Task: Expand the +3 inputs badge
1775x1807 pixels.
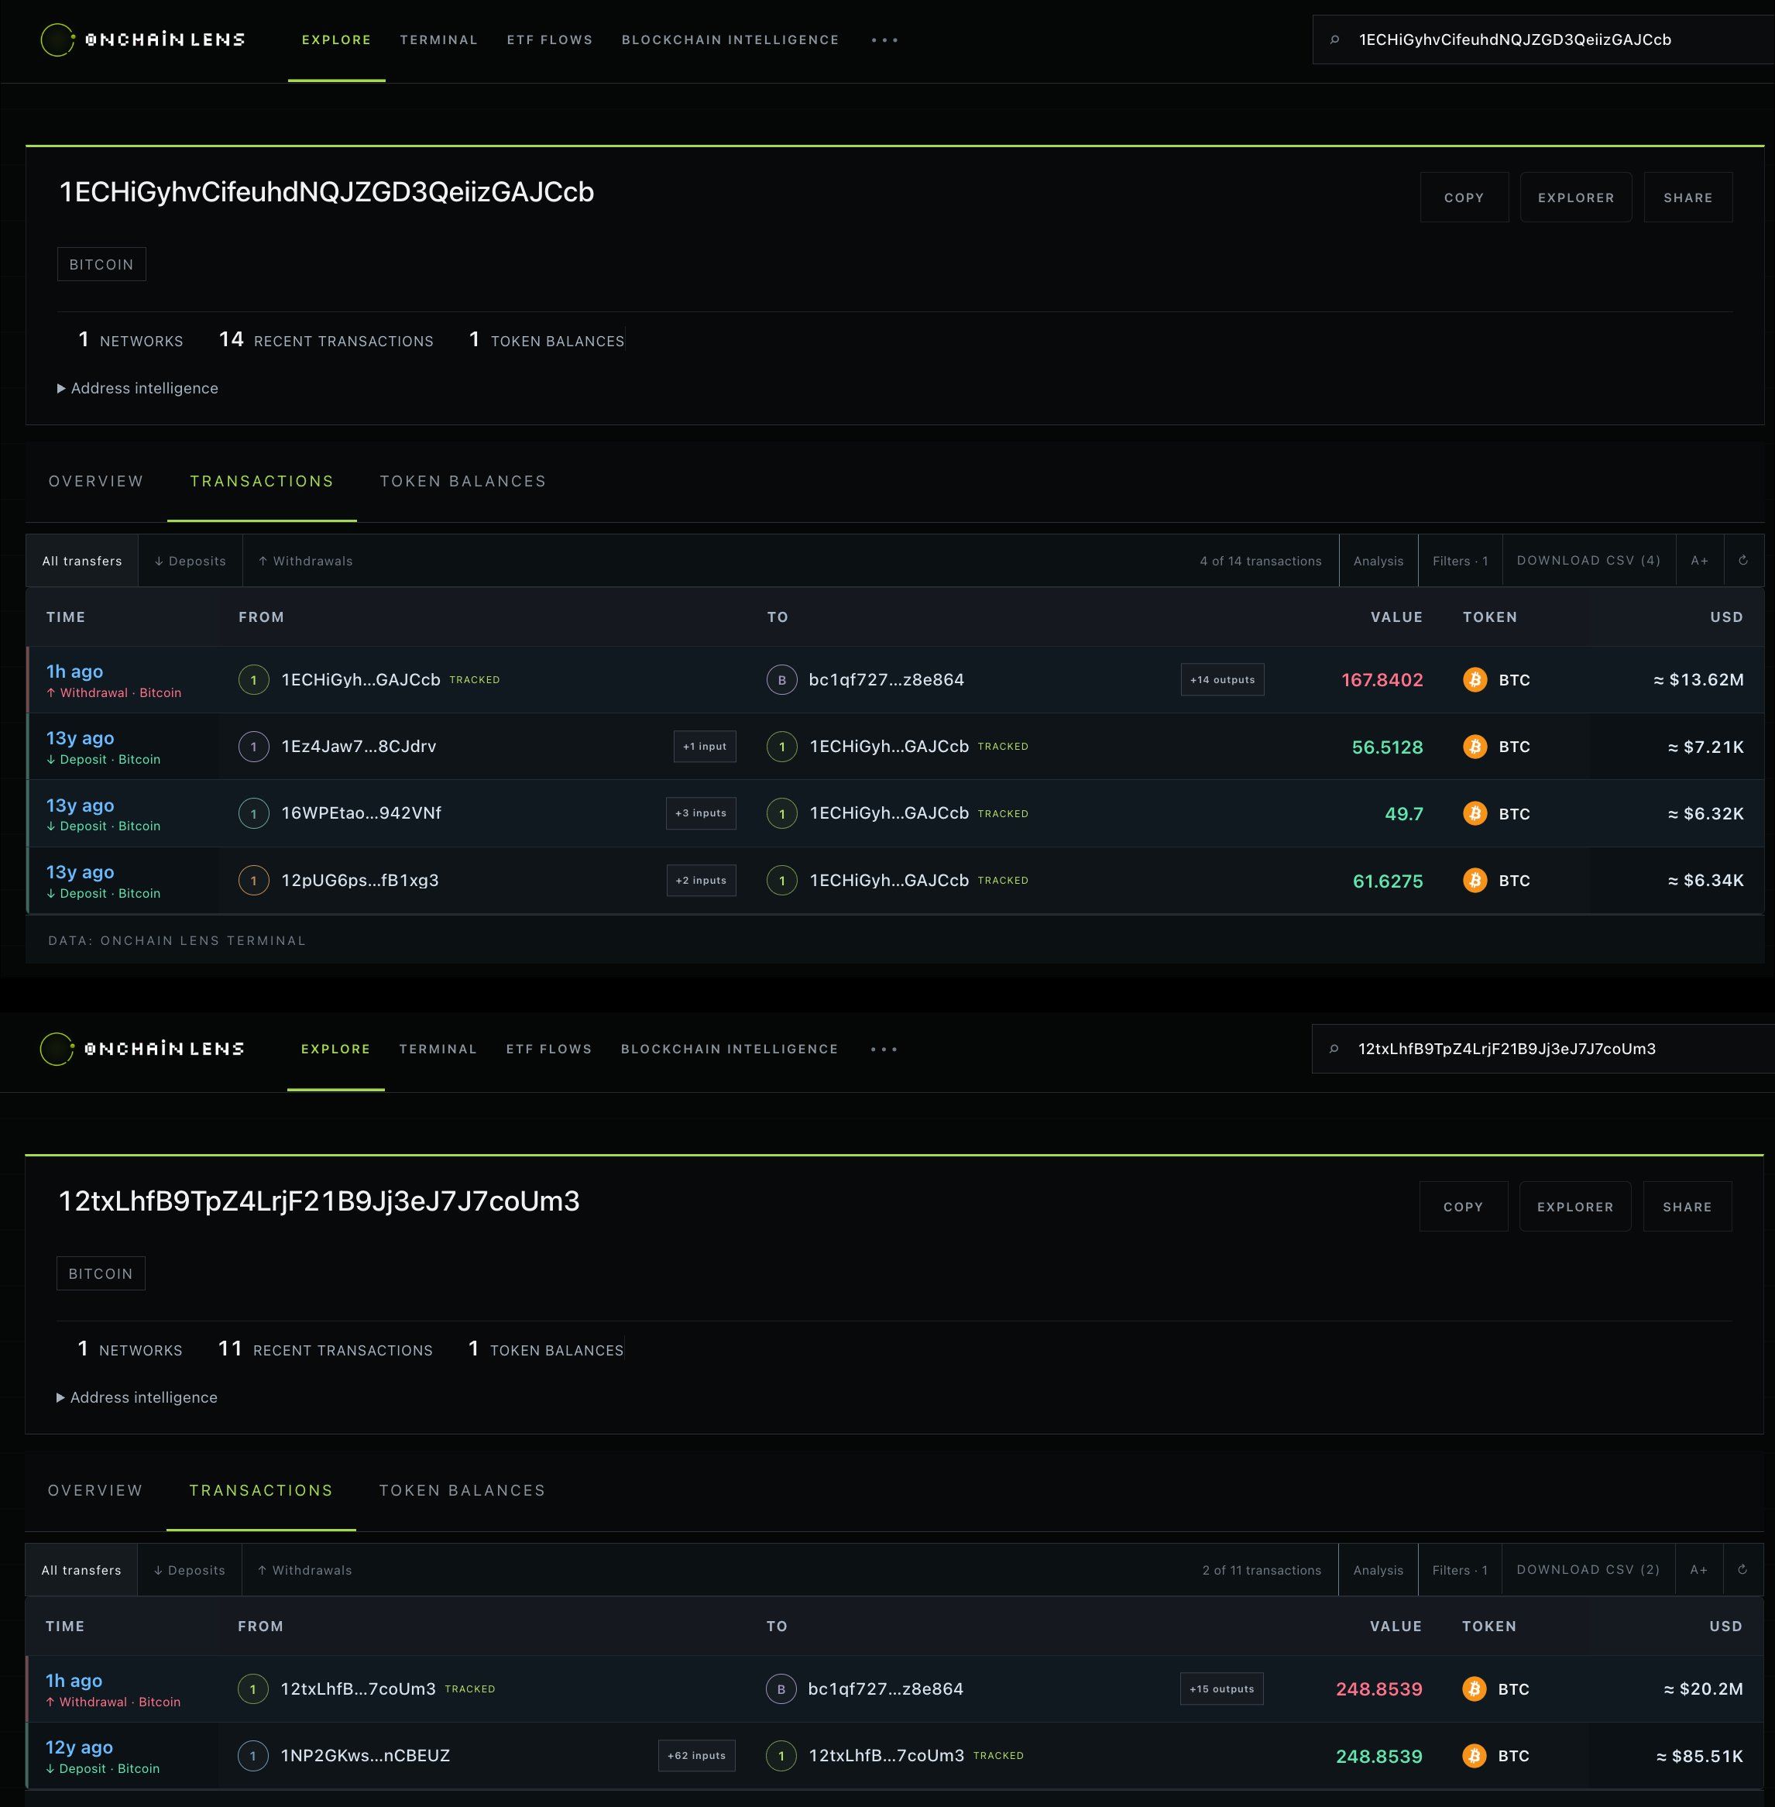Action: tap(701, 813)
